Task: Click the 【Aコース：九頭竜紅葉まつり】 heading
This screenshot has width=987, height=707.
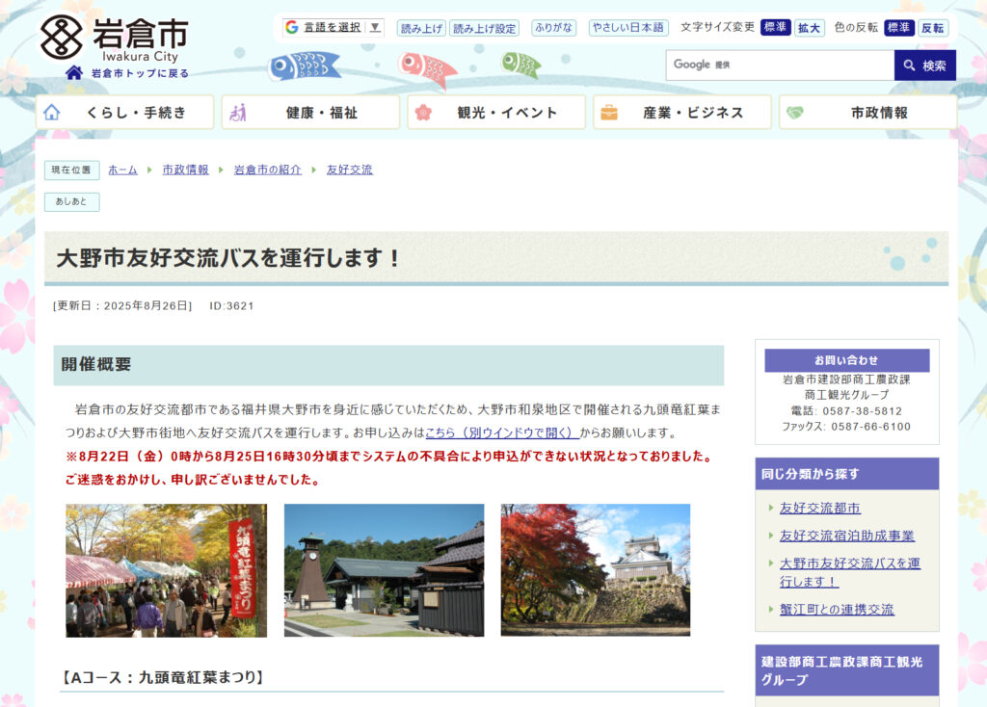Action: point(162,677)
